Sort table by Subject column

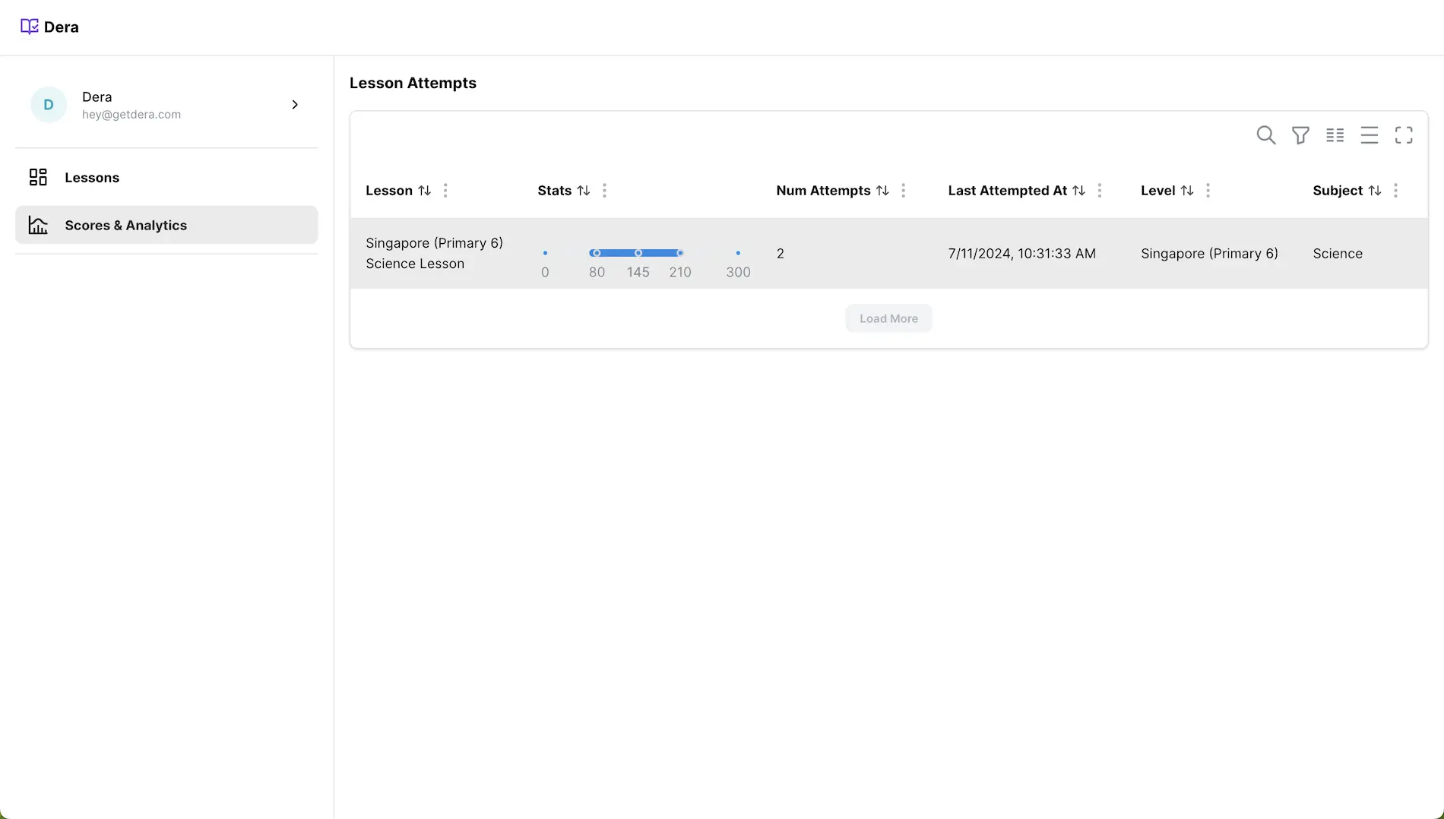[1375, 191]
